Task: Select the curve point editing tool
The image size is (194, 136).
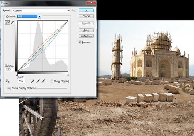Action: [7, 22]
